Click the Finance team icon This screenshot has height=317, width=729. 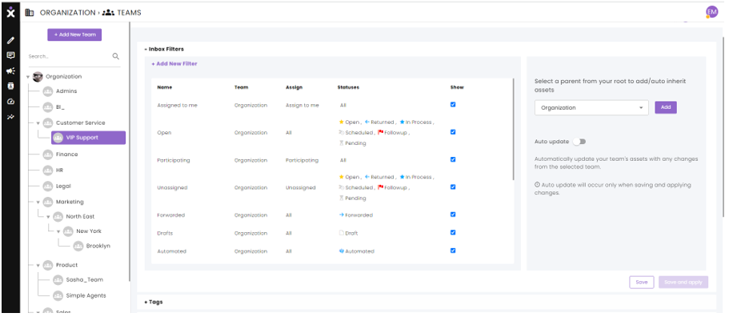(47, 154)
